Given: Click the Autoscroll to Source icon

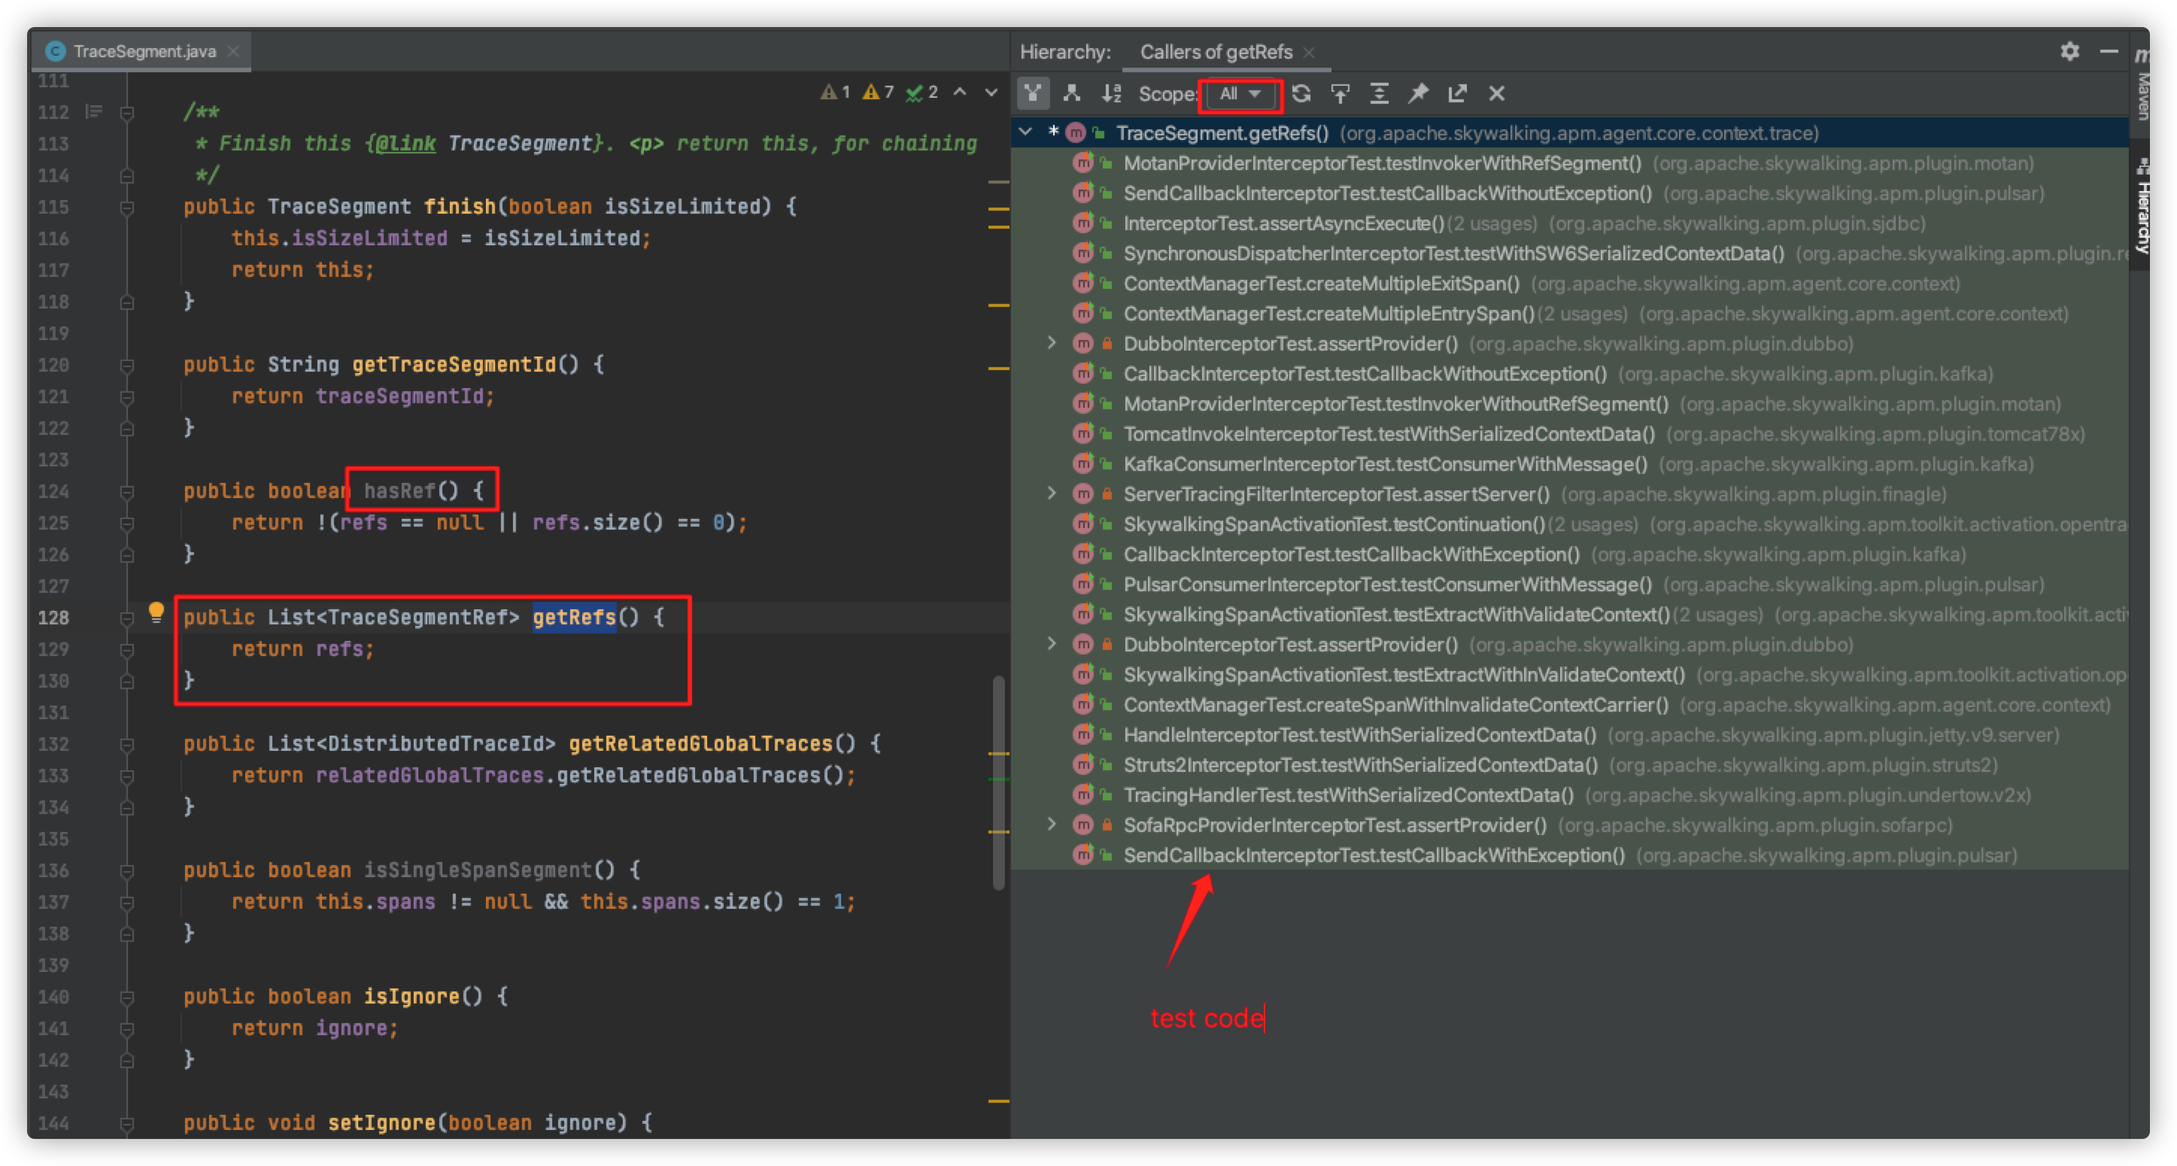Looking at the screenshot, I should coord(1341,94).
